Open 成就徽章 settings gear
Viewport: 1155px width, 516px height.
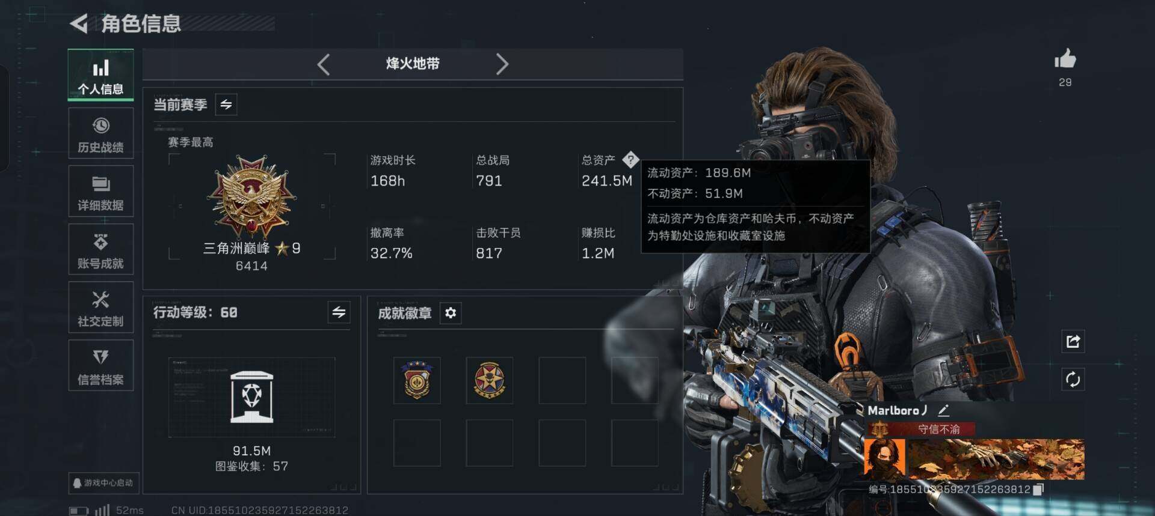pos(451,313)
